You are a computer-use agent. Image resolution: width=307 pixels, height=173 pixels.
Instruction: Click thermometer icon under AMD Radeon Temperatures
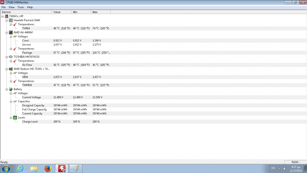[15, 81]
